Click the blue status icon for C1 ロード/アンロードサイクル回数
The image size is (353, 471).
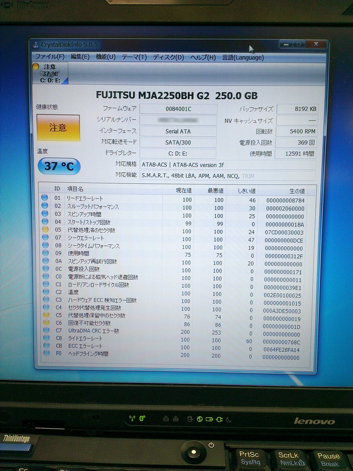tap(46, 283)
